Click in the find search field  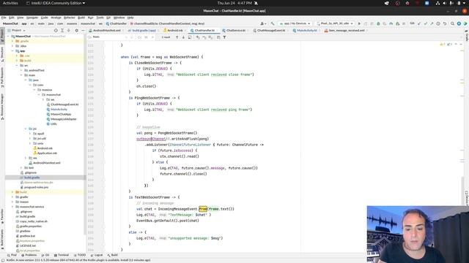pos(109,37)
